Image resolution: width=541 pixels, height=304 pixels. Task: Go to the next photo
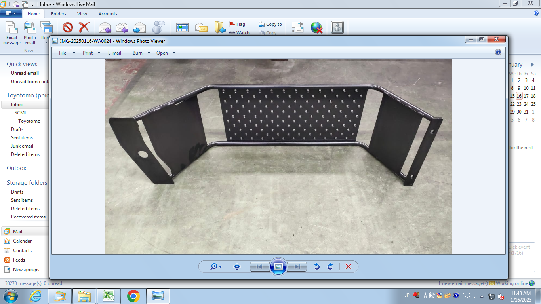pyautogui.click(x=297, y=266)
